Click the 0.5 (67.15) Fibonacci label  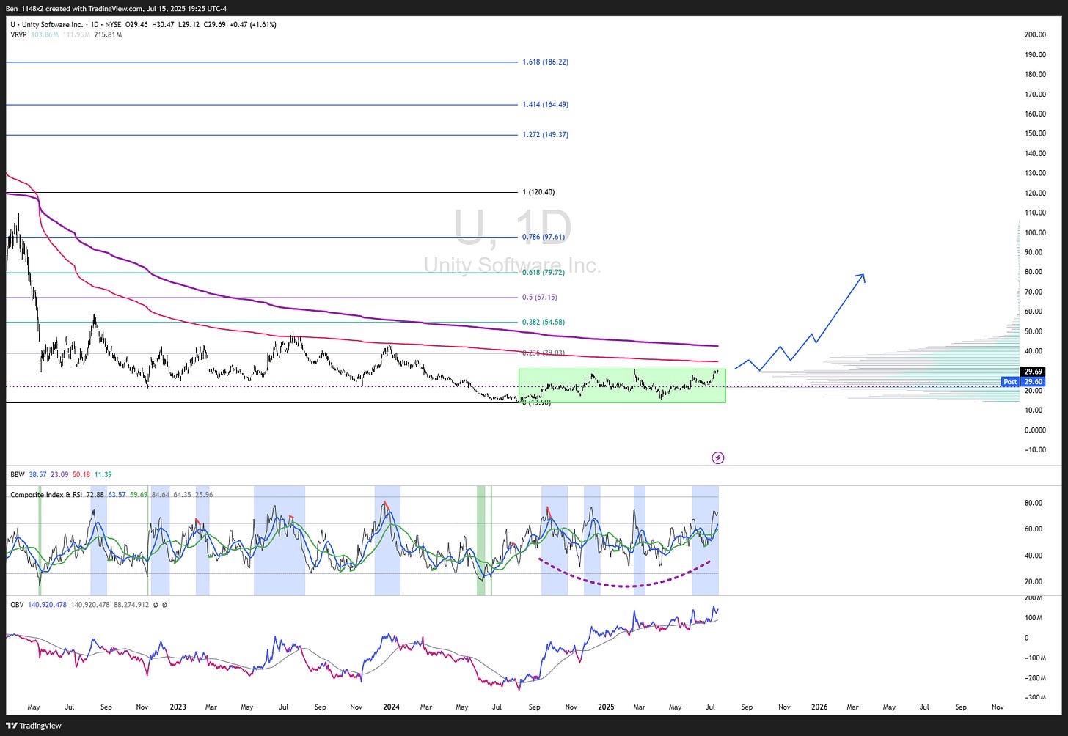click(540, 297)
